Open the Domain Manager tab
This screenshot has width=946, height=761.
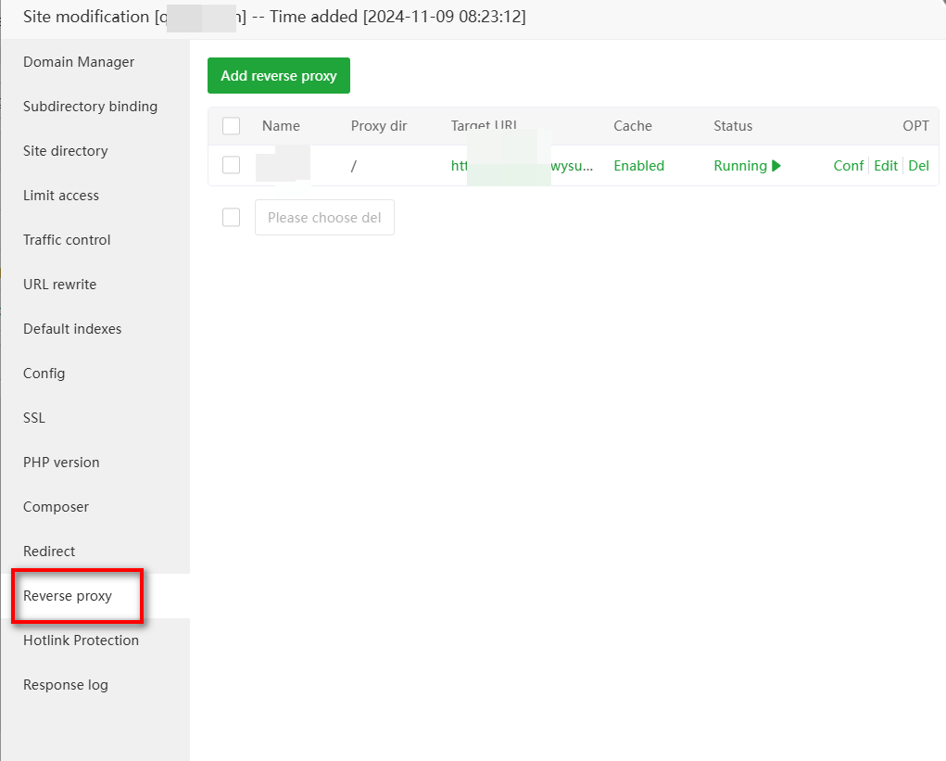[79, 62]
